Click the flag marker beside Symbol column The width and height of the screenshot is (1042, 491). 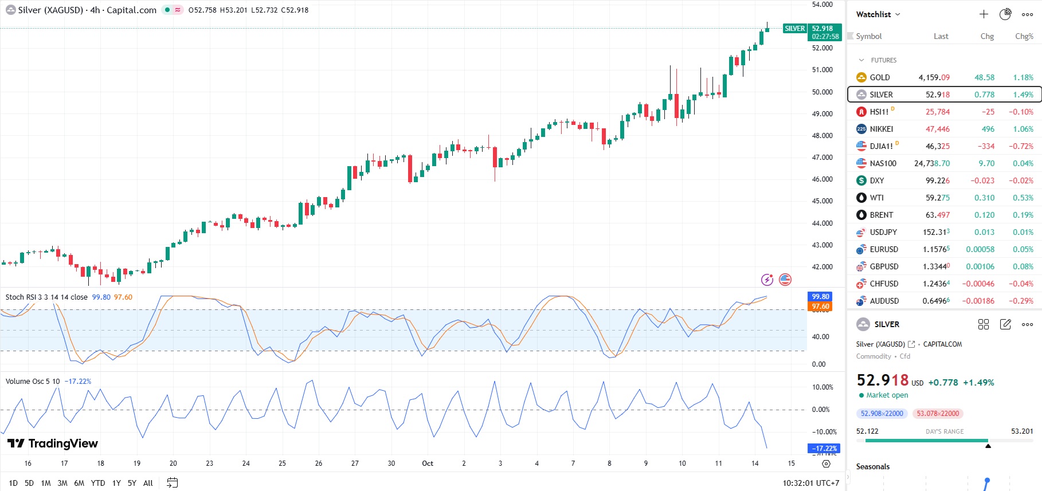(x=851, y=36)
